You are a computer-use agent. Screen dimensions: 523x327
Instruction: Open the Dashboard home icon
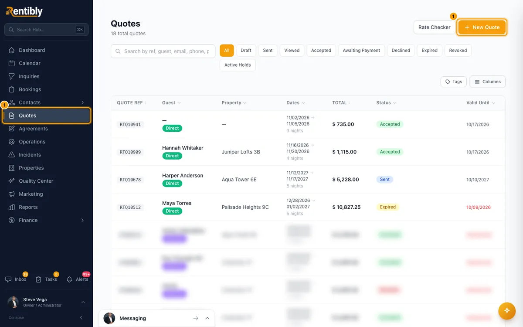pyautogui.click(x=12, y=50)
